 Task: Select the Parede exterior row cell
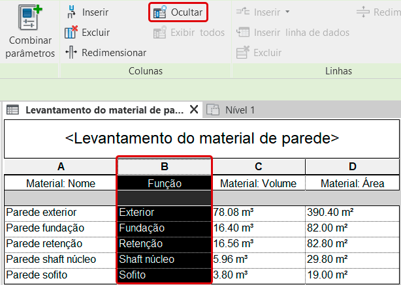coord(61,212)
